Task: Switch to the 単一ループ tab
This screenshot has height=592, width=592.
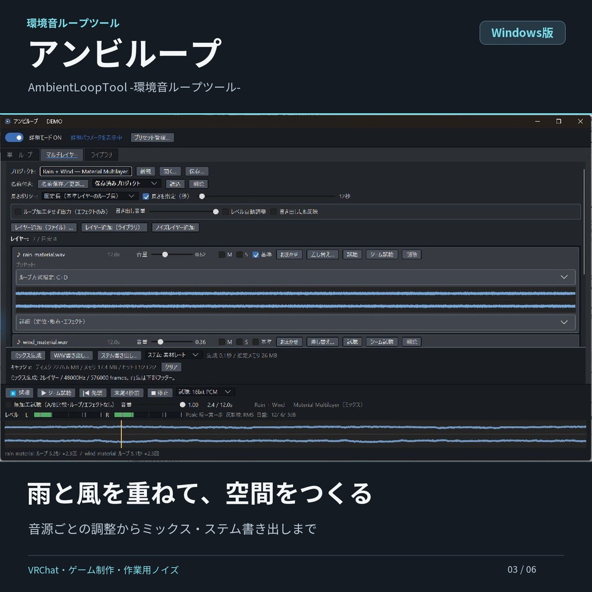Action: point(19,155)
